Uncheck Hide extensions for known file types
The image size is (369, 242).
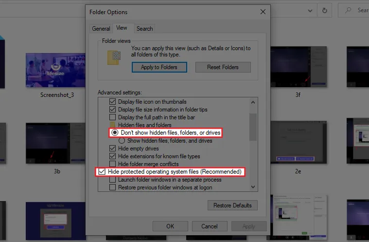click(112, 156)
